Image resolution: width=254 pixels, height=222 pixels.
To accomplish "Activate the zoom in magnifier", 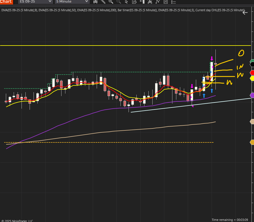I will [111, 2].
